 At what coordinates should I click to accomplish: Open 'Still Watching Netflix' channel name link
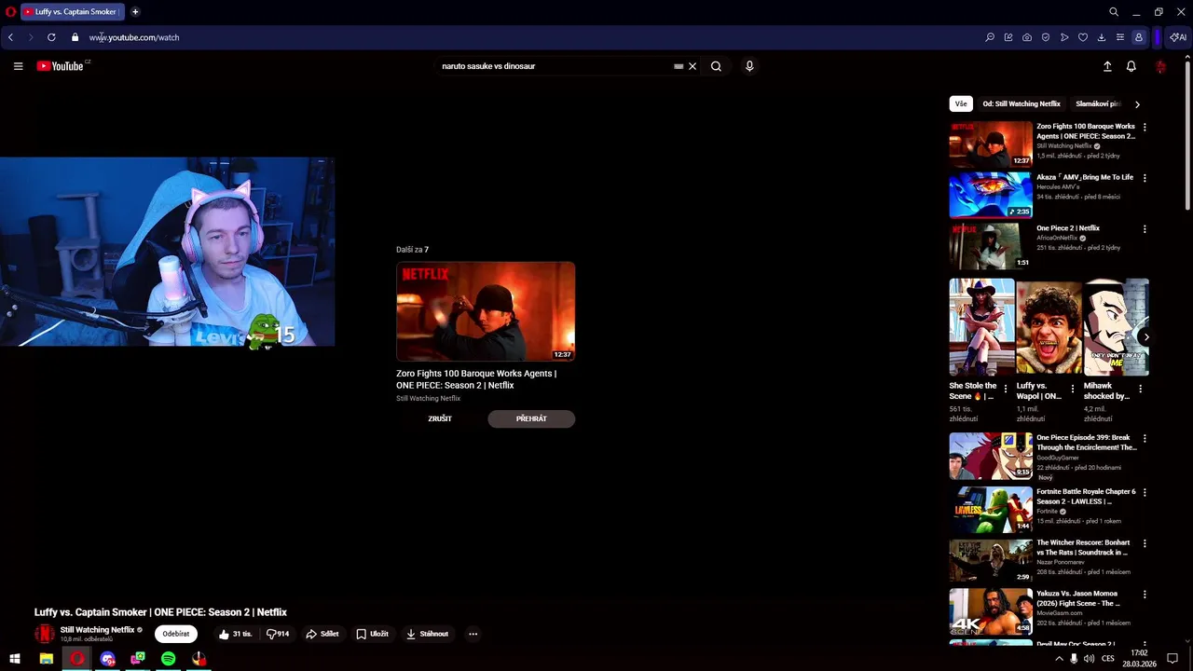98,630
